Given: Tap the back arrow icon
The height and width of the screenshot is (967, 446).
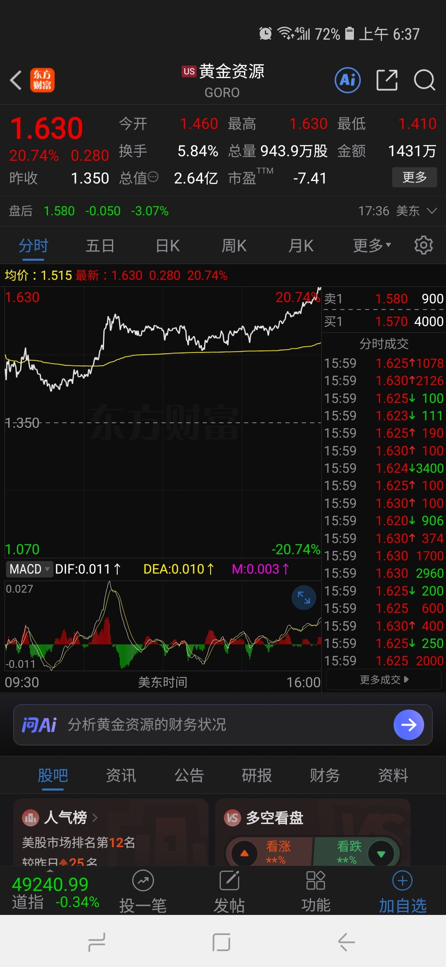Looking at the screenshot, I should point(16,80).
